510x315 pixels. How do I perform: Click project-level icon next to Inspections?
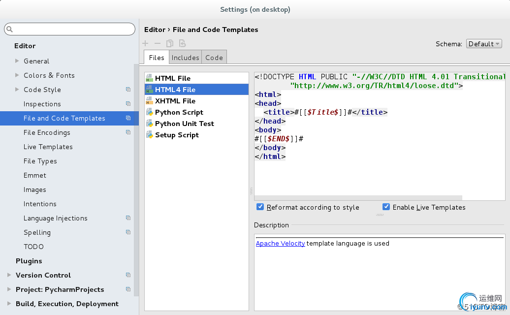coord(128,104)
